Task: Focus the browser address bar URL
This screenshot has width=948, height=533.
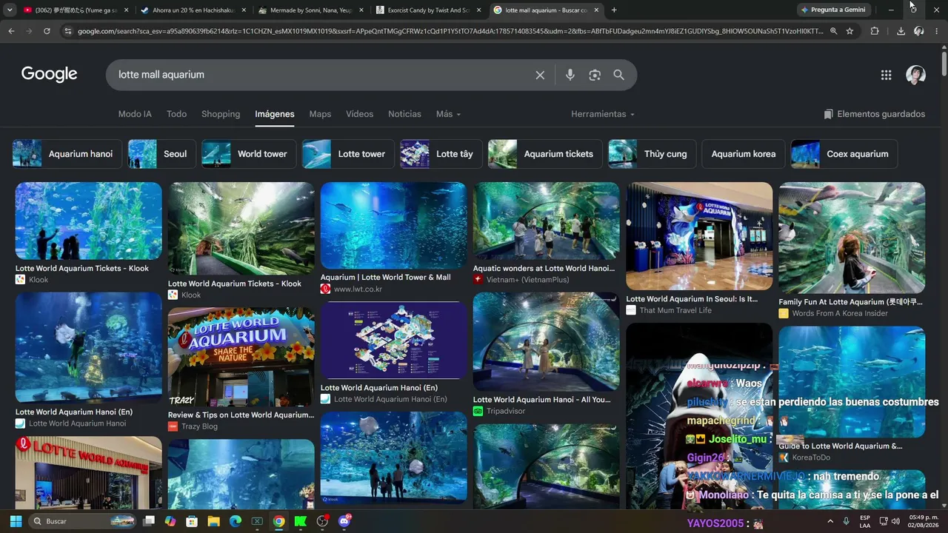Action: 450,31
